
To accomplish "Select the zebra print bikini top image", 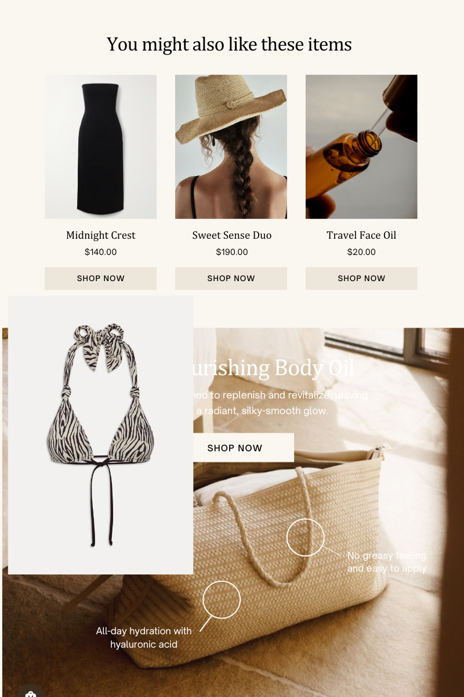I will tap(100, 435).
